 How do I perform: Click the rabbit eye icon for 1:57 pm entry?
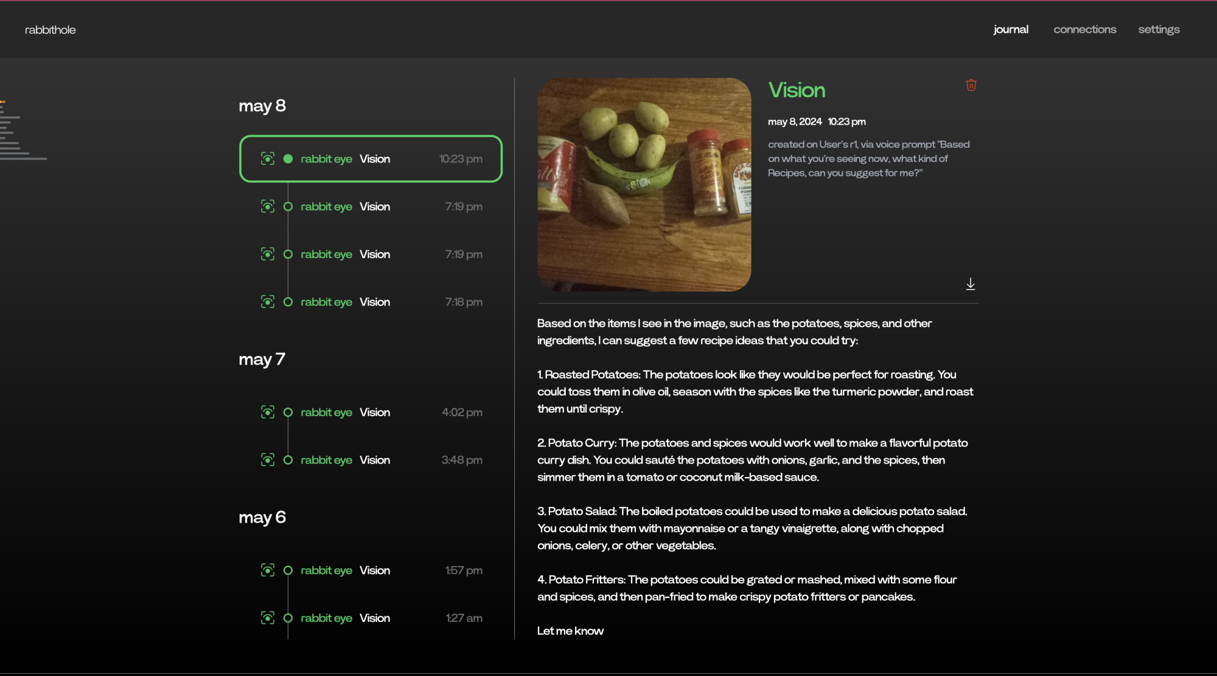click(x=268, y=570)
